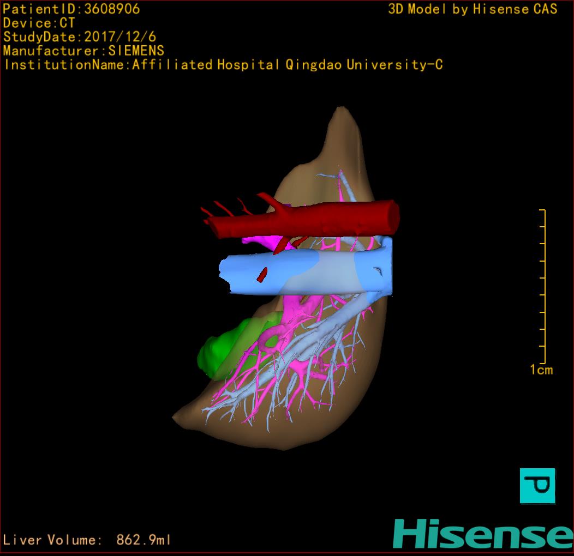Click the Manufacturer:SIEMENS label

pyautogui.click(x=83, y=51)
